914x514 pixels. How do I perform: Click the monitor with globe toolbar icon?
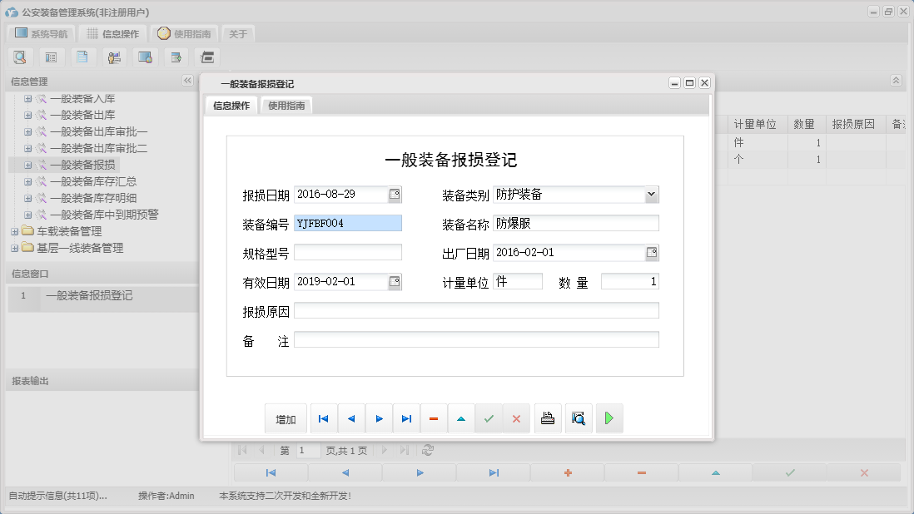(145, 57)
